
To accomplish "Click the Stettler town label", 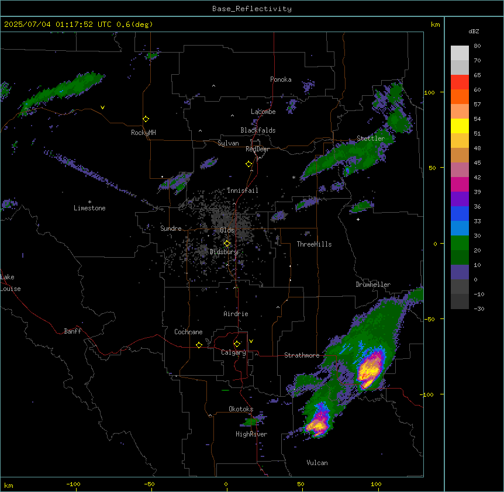I will click(x=371, y=138).
